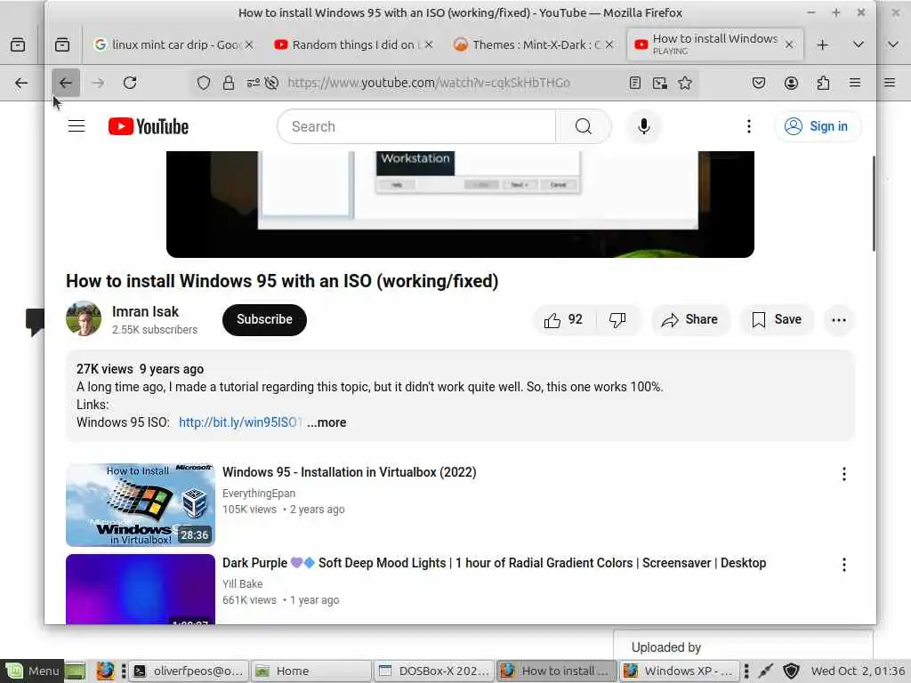Dislike the video with thumbs down
The image size is (911, 683).
click(x=617, y=319)
